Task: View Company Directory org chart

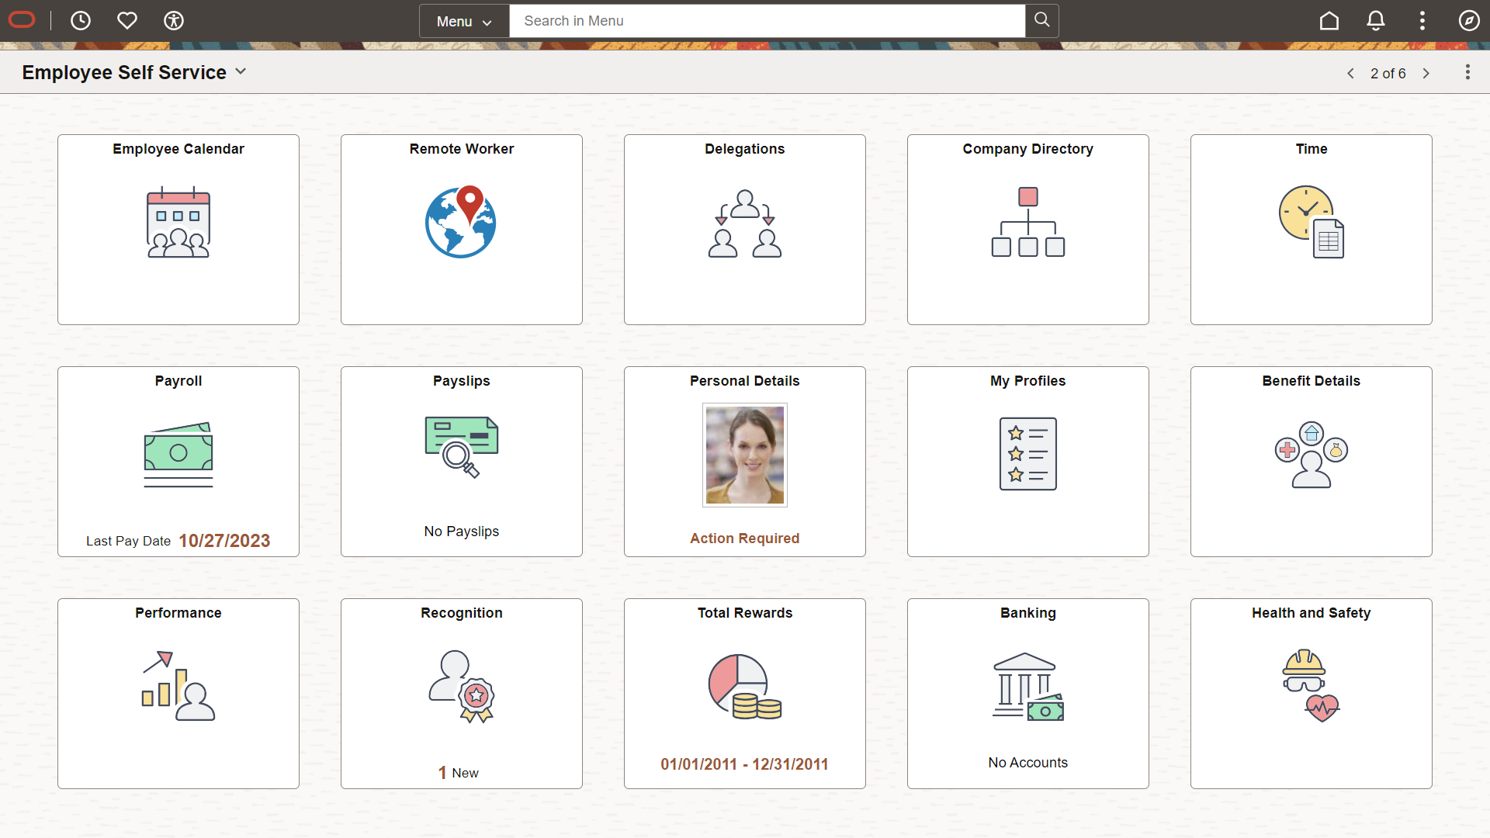Action: [1027, 229]
